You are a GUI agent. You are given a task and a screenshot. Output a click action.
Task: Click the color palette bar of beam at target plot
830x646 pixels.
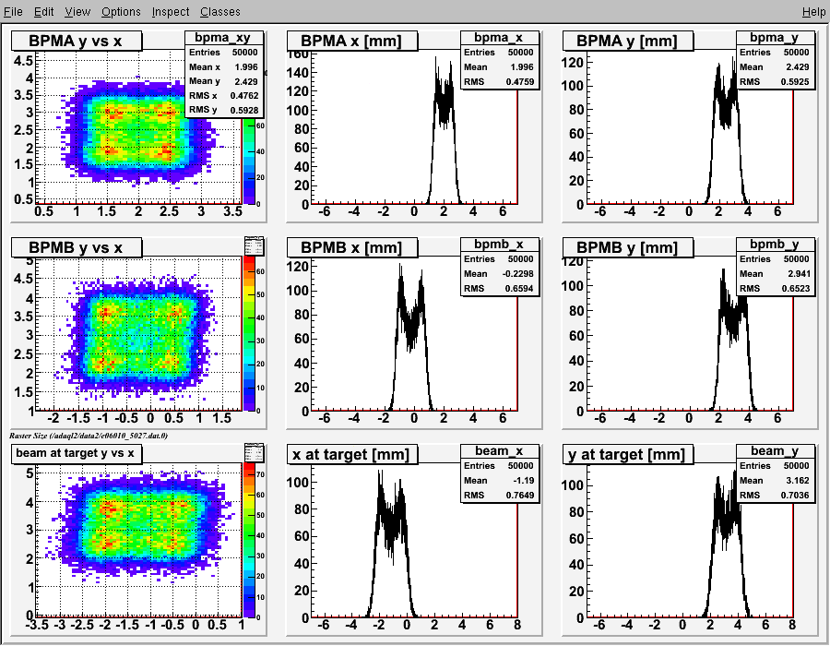tap(249, 540)
